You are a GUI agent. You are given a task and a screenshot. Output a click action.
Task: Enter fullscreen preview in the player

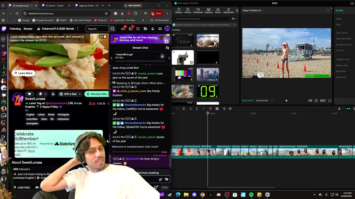coord(329,101)
